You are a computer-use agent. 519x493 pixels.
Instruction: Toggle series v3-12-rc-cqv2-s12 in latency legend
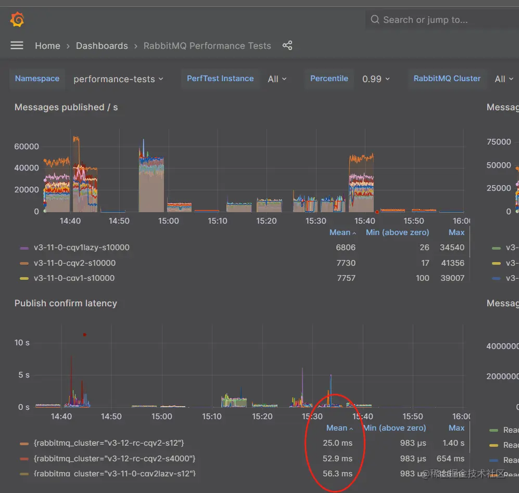(x=109, y=443)
